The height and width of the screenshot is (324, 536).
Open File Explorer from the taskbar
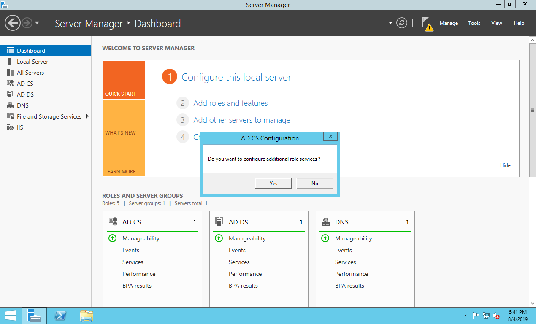tap(87, 316)
